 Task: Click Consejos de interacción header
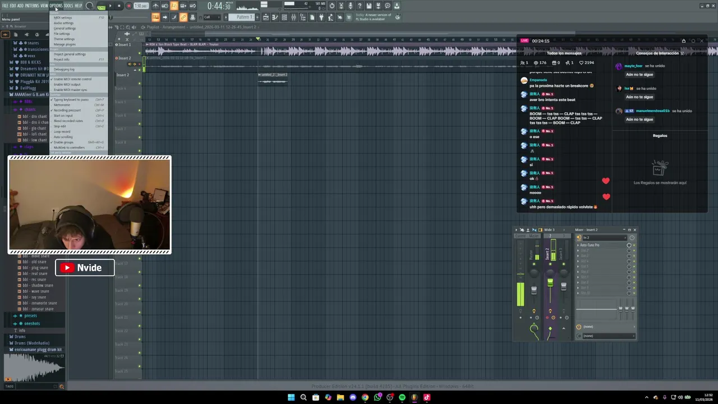click(657, 53)
